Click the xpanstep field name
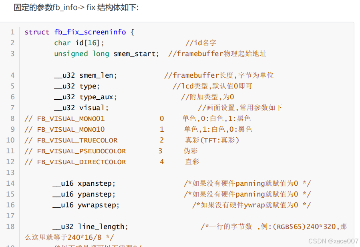This screenshot has height=247, width=360. [x=97, y=183]
